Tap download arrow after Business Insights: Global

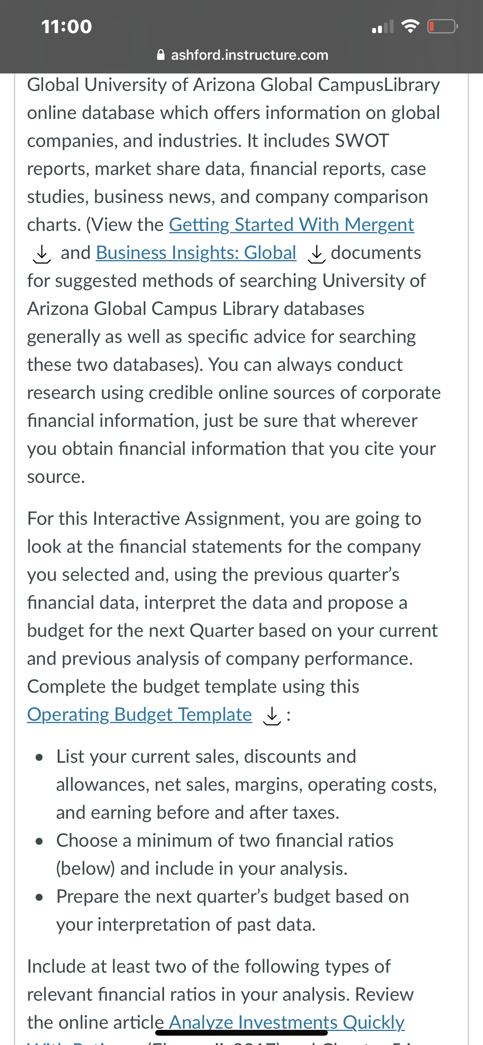click(317, 254)
